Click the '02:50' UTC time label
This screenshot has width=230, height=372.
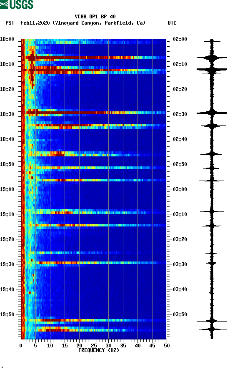pos(180,164)
